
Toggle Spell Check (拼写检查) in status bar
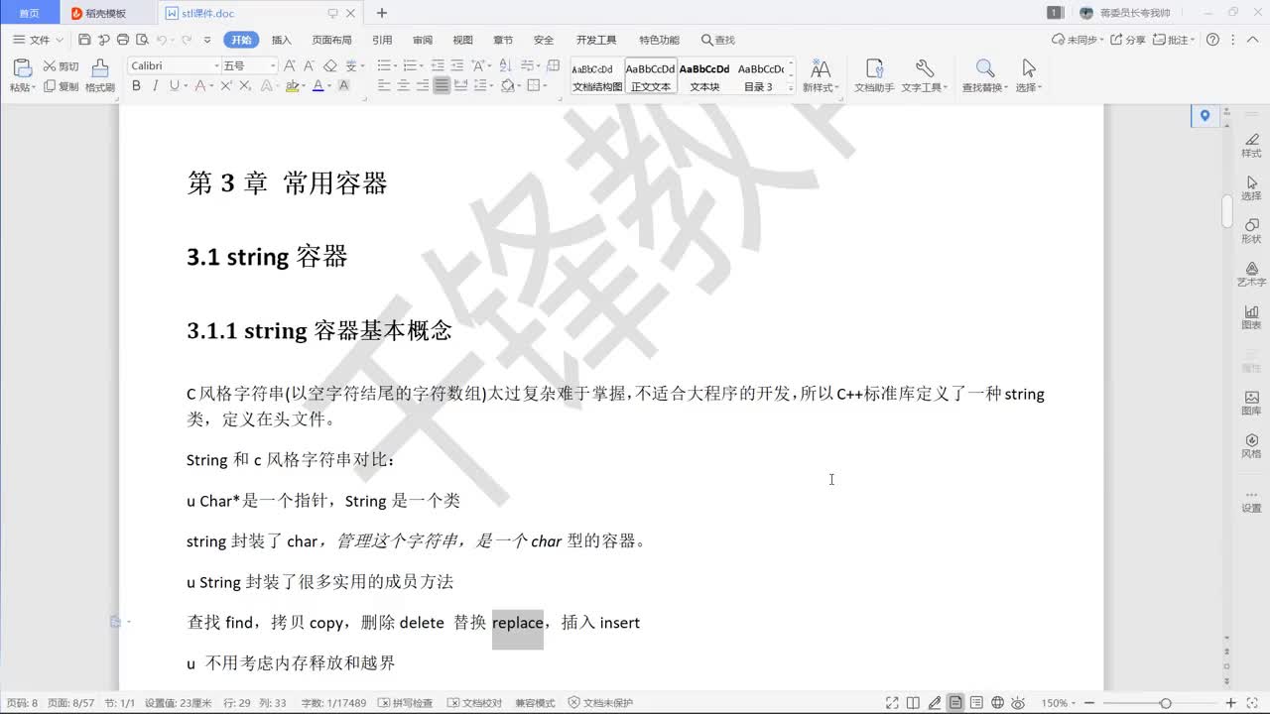405,703
